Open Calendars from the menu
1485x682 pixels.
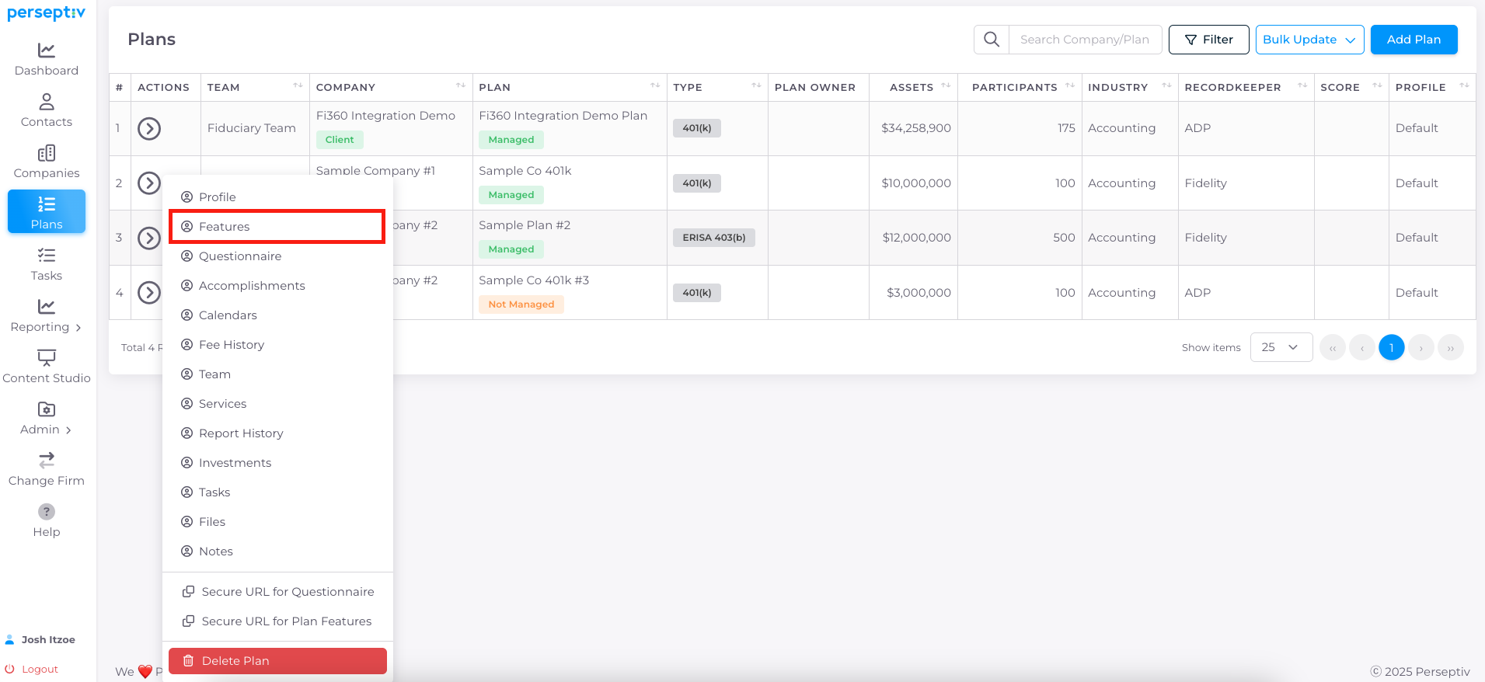(277, 315)
